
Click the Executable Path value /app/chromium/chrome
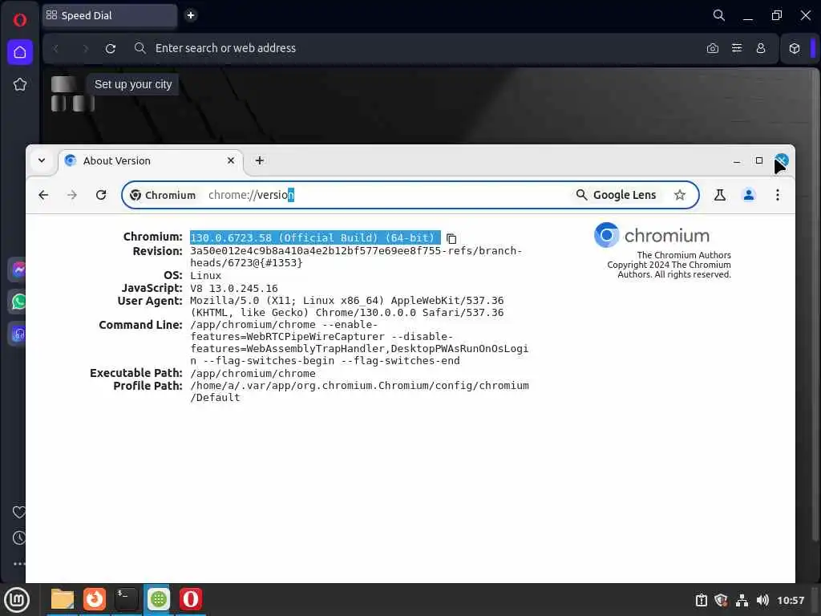pos(253,374)
